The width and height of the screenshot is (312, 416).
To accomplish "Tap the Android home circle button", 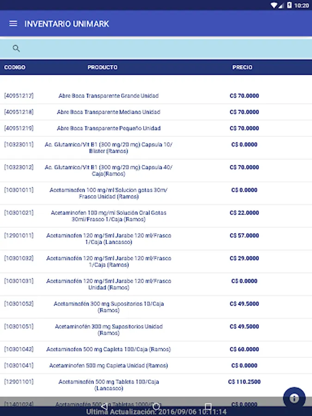I will coord(156,406).
